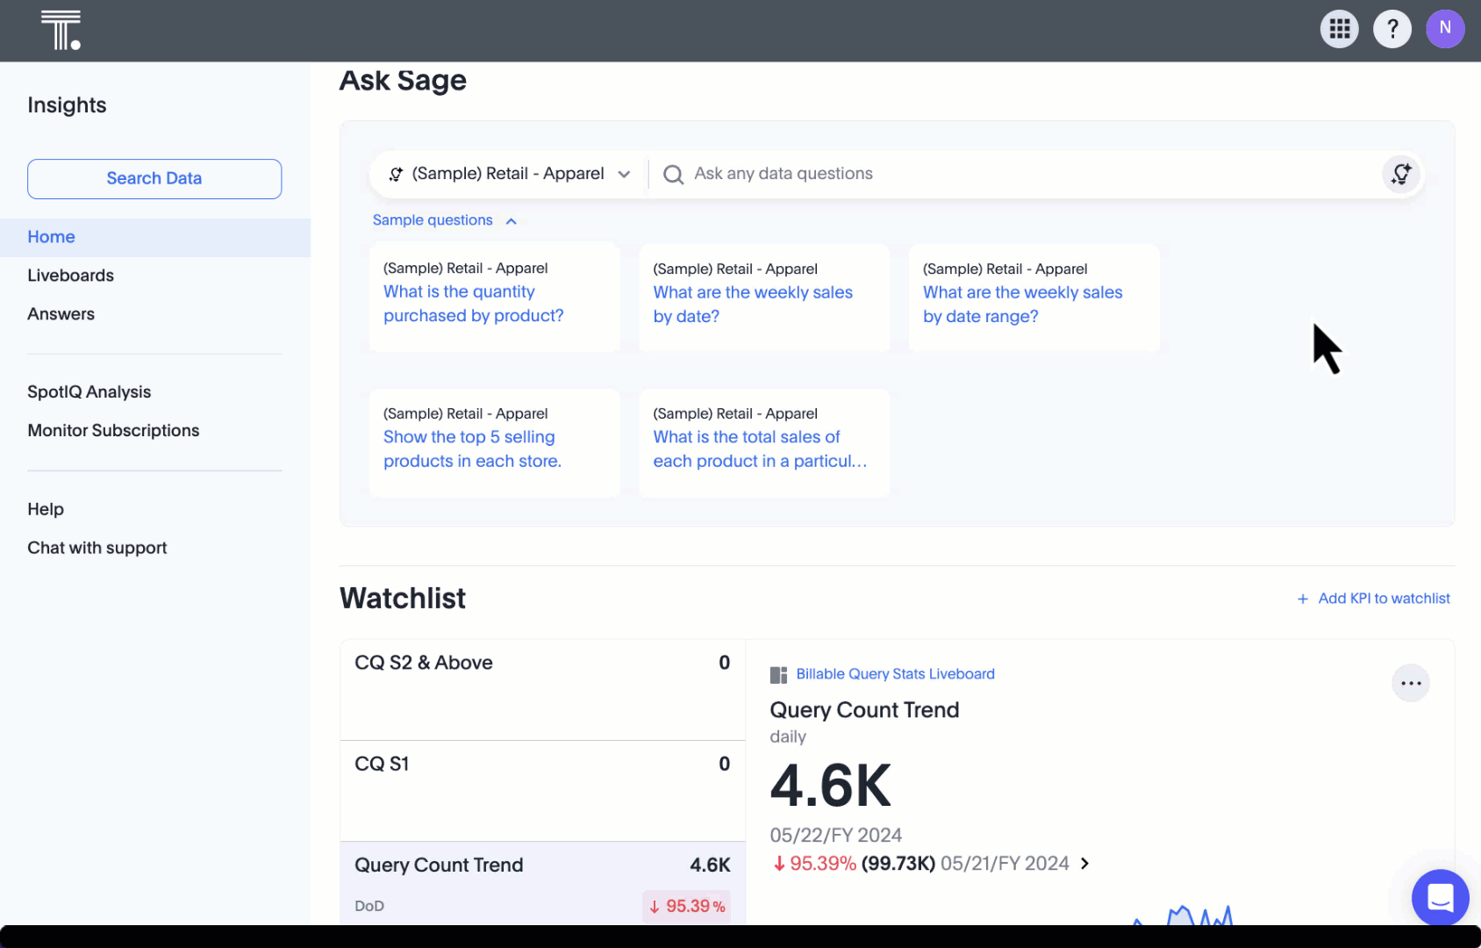The width and height of the screenshot is (1481, 948).
Task: Click Add KPI to watchlist
Action: 1374,598
